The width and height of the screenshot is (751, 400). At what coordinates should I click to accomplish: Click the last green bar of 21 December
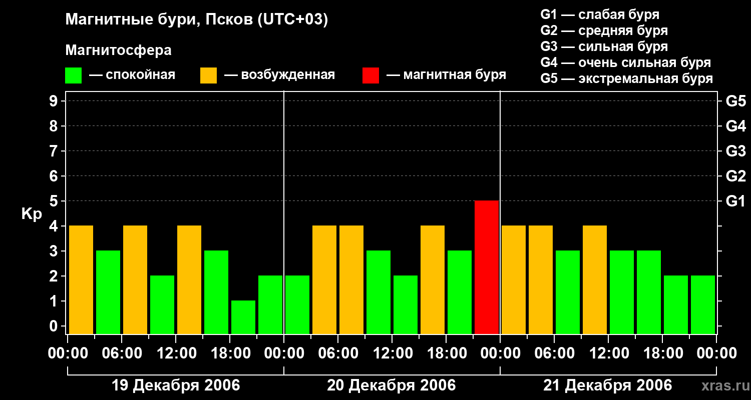click(x=703, y=304)
